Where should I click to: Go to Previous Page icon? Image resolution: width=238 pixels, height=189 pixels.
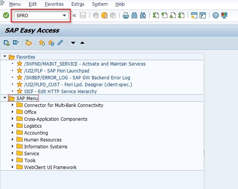(164, 15)
